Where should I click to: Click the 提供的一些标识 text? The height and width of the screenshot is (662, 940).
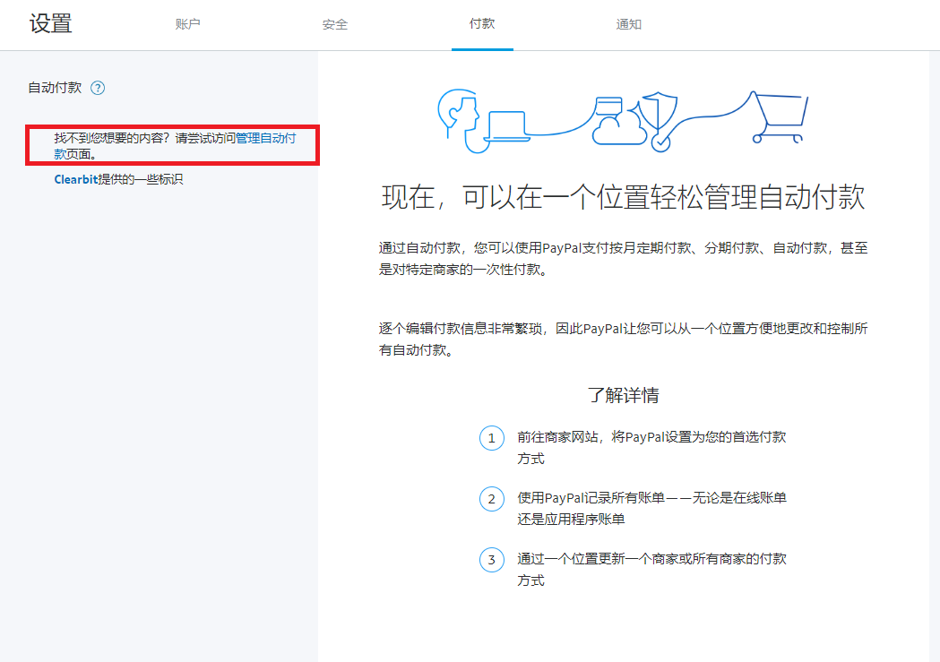(x=141, y=179)
